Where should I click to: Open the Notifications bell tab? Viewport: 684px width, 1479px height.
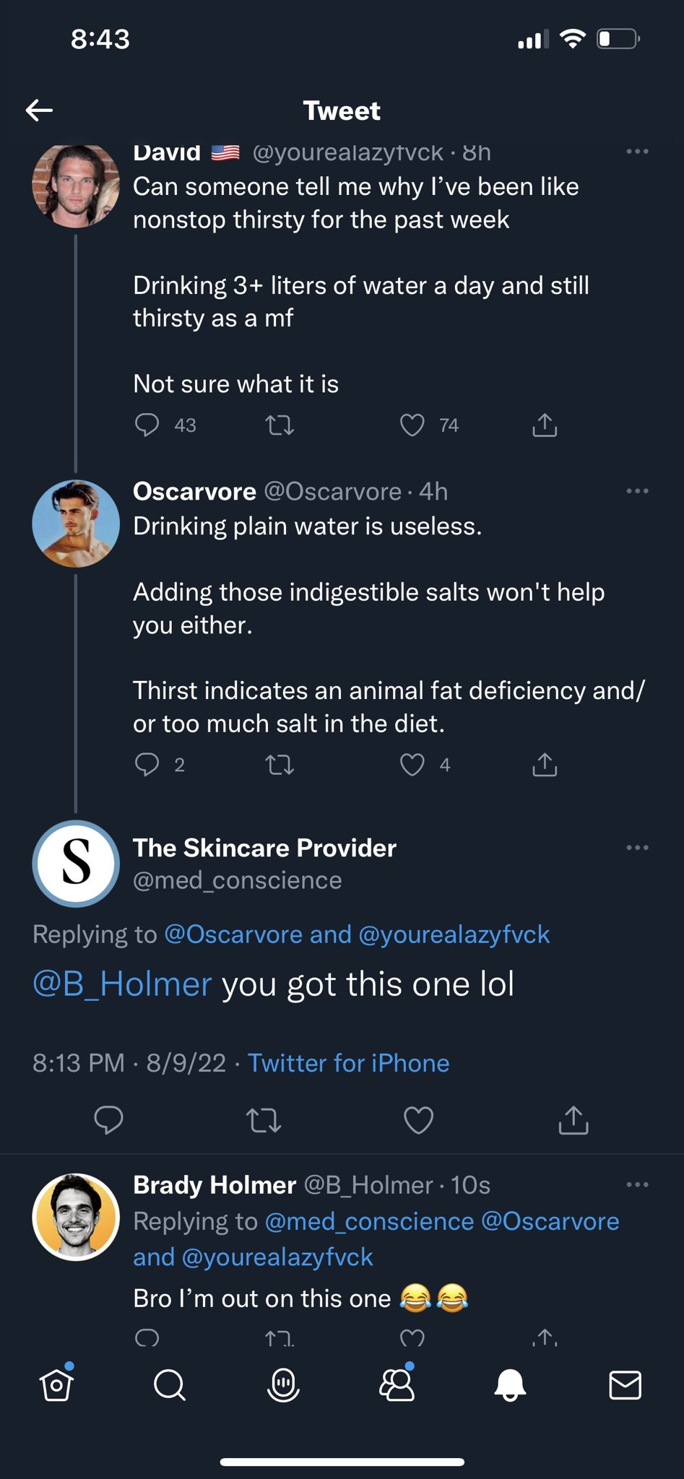coord(510,1385)
